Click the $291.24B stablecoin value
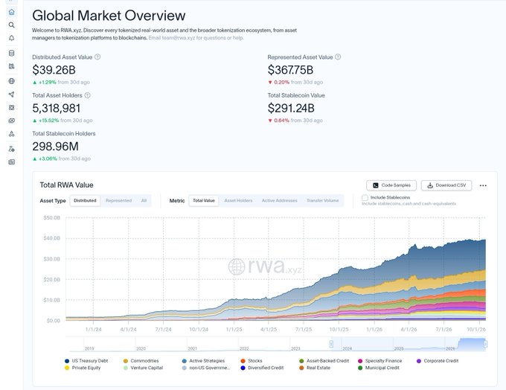Screen dimensions: 506x390 [x=291, y=108]
